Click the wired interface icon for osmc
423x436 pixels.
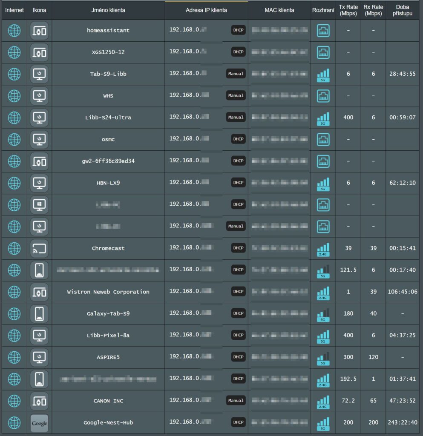pos(323,139)
